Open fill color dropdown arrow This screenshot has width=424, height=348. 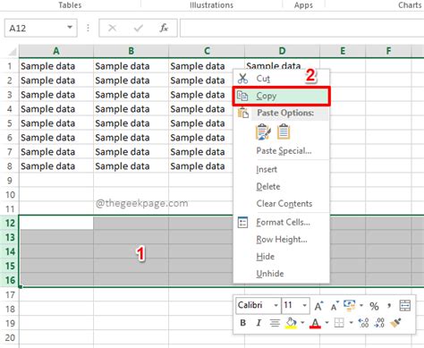click(302, 323)
